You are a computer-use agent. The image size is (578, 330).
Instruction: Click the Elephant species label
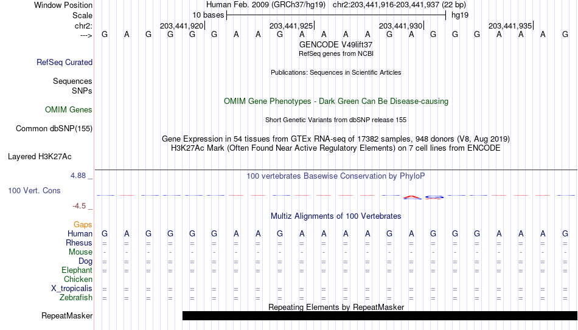pos(77,270)
